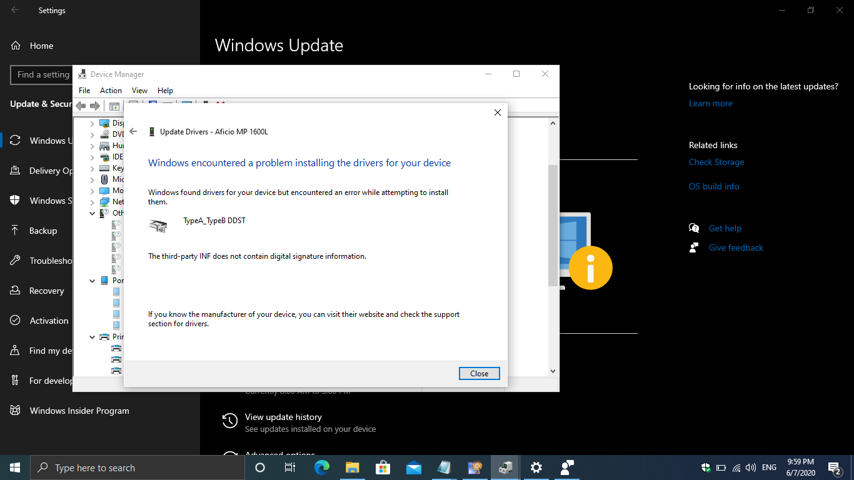The width and height of the screenshot is (854, 480).
Task: Expand the DVD drives node
Action: 93,134
